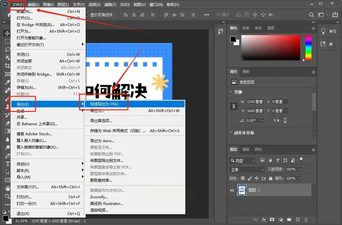The height and width of the screenshot is (225, 342).
Task: Collapse the 变换 section
Action: (x=231, y=92)
